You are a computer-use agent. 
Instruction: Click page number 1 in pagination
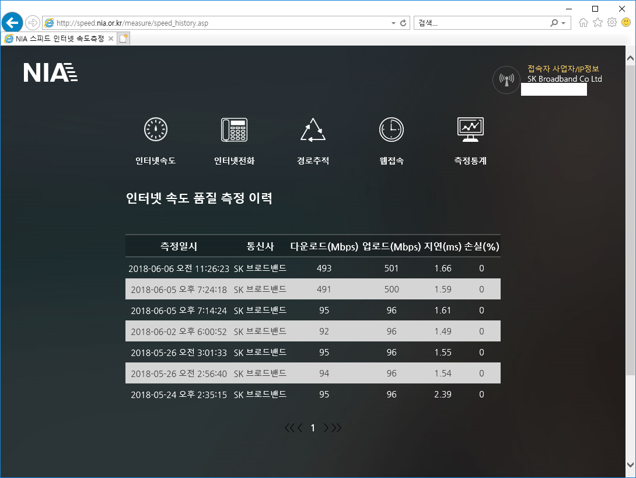pyautogui.click(x=313, y=428)
